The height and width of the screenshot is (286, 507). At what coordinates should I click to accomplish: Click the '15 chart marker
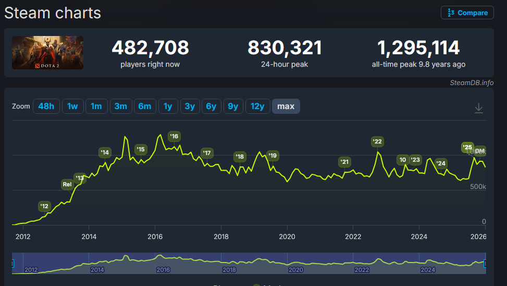141,149
